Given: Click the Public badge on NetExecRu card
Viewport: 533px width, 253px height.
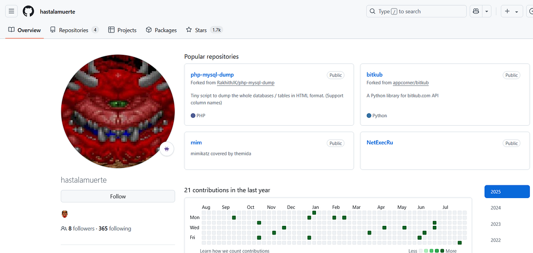Looking at the screenshot, I should click(x=511, y=143).
